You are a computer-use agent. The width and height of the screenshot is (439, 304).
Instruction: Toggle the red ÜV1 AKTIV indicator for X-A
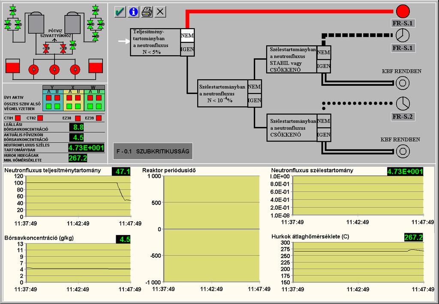69,98
